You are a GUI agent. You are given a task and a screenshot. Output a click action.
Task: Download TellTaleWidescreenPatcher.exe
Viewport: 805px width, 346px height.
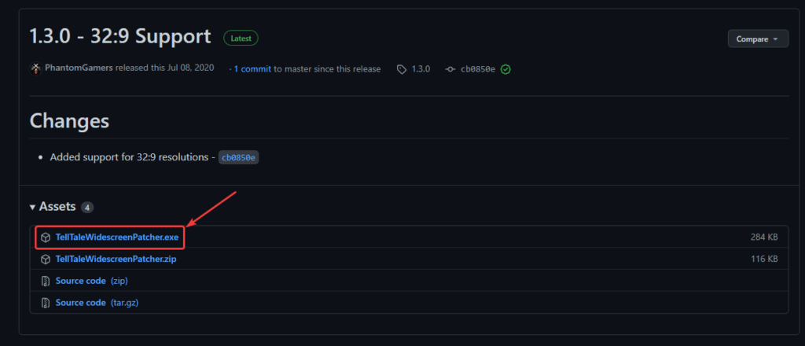(116, 237)
